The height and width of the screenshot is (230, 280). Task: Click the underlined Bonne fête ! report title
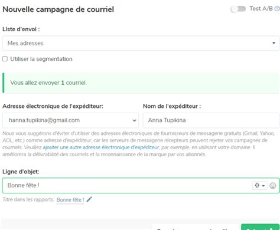[70, 200]
